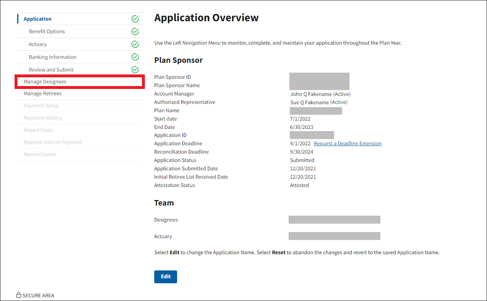
Task: Open the Application menu item
Action: (x=37, y=19)
